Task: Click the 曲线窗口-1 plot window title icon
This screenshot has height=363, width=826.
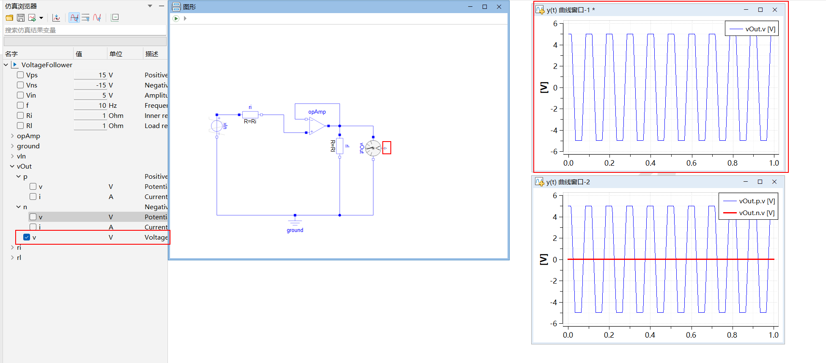Action: pyautogui.click(x=540, y=10)
